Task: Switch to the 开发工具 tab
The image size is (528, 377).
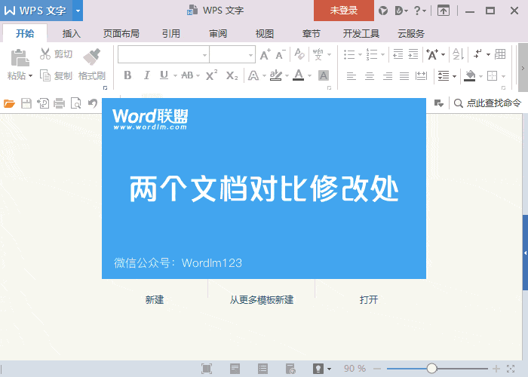Action: coord(361,34)
